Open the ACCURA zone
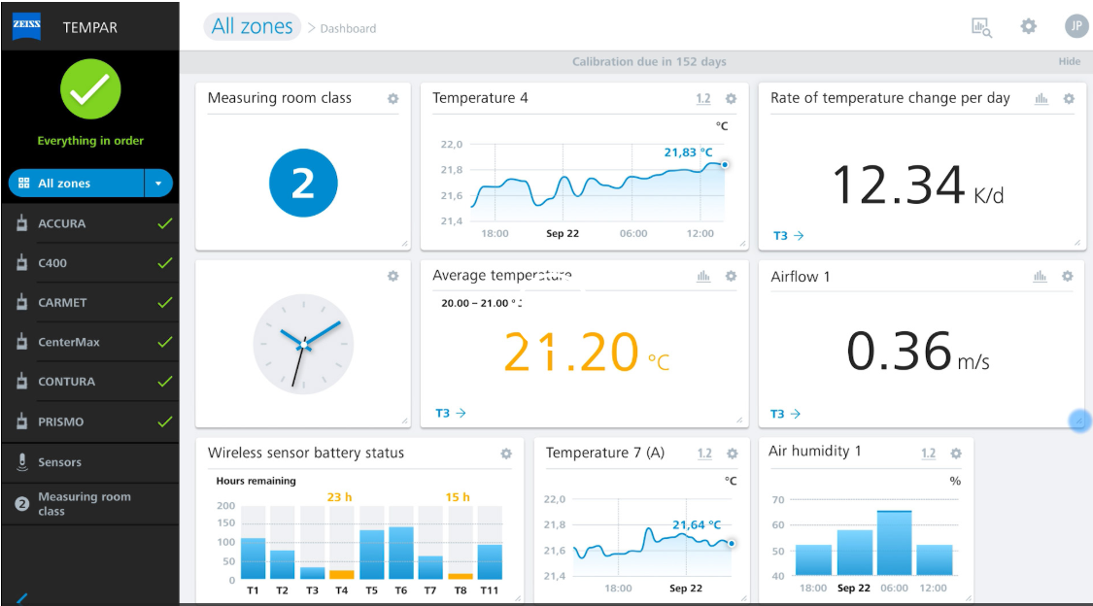Viewport: 1093px width, 606px height. coord(90,223)
